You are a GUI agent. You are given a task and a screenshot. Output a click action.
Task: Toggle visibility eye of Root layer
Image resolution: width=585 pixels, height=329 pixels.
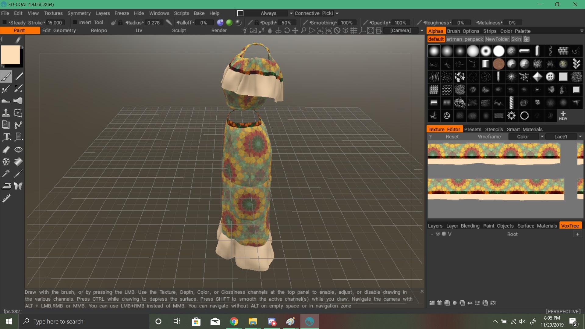[438, 234]
